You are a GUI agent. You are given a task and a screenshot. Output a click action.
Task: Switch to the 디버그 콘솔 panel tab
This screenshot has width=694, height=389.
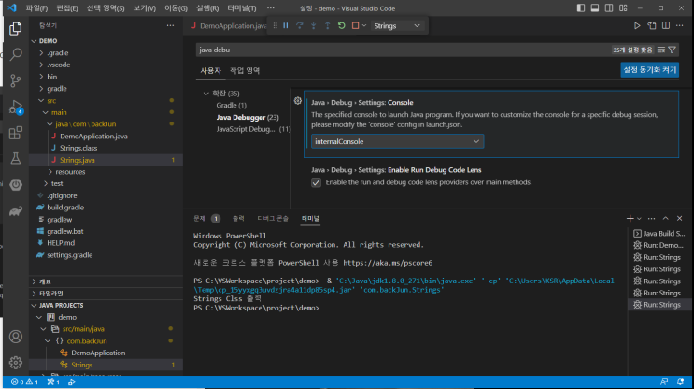click(x=273, y=218)
